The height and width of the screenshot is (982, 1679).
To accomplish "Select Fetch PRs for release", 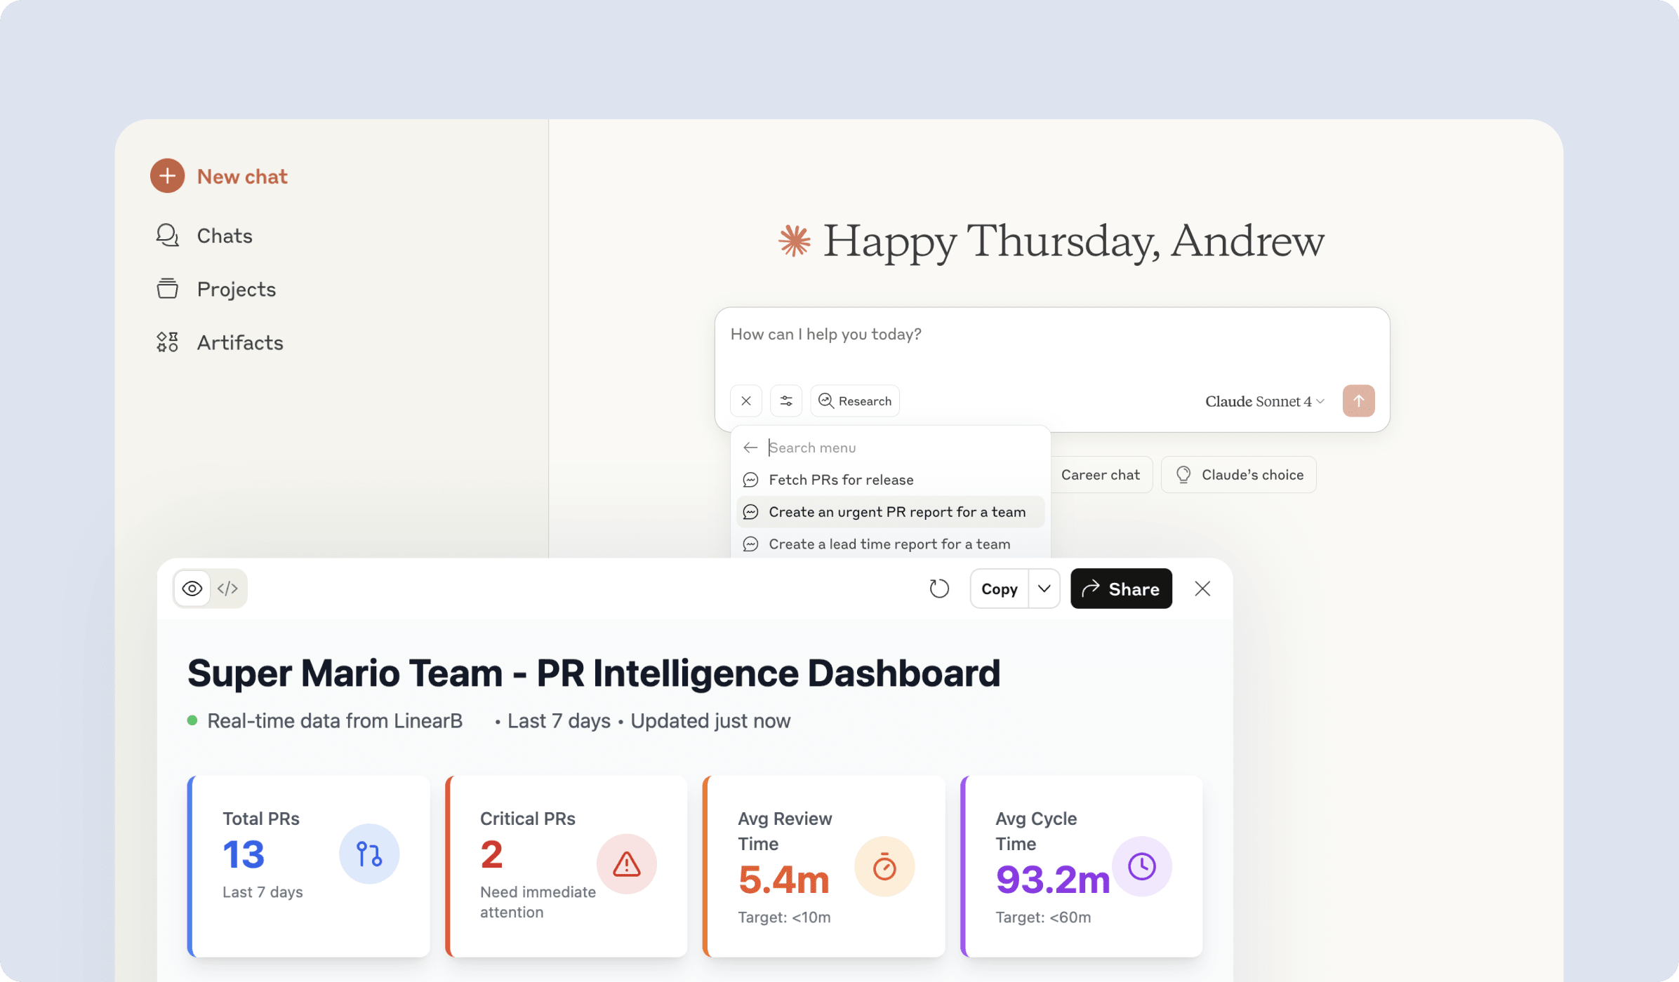I will pos(841,480).
